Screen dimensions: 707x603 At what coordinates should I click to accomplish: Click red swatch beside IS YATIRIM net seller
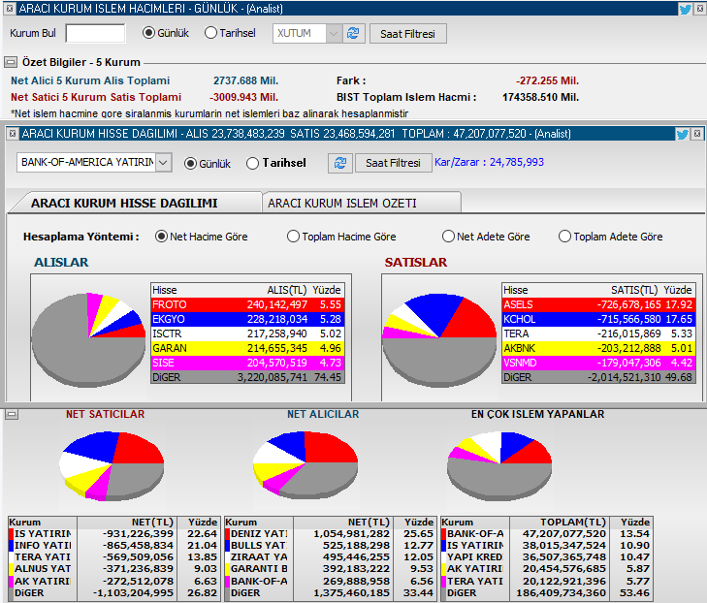coord(12,533)
